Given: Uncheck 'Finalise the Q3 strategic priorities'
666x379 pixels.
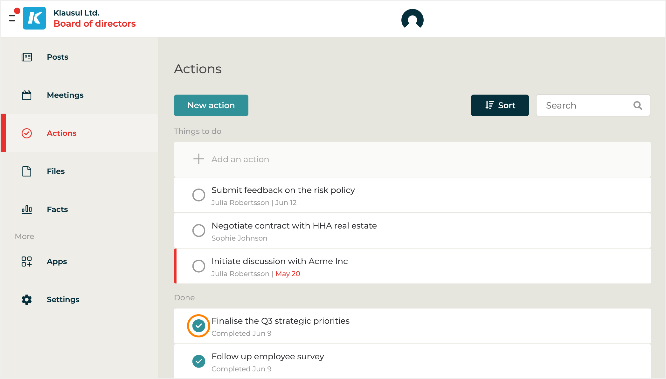Looking at the screenshot, I should coord(199,326).
